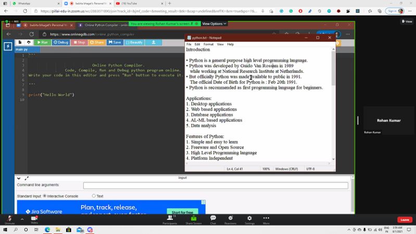Click the Command line arguments input field
This screenshot has width=416, height=234.
pos(216,186)
